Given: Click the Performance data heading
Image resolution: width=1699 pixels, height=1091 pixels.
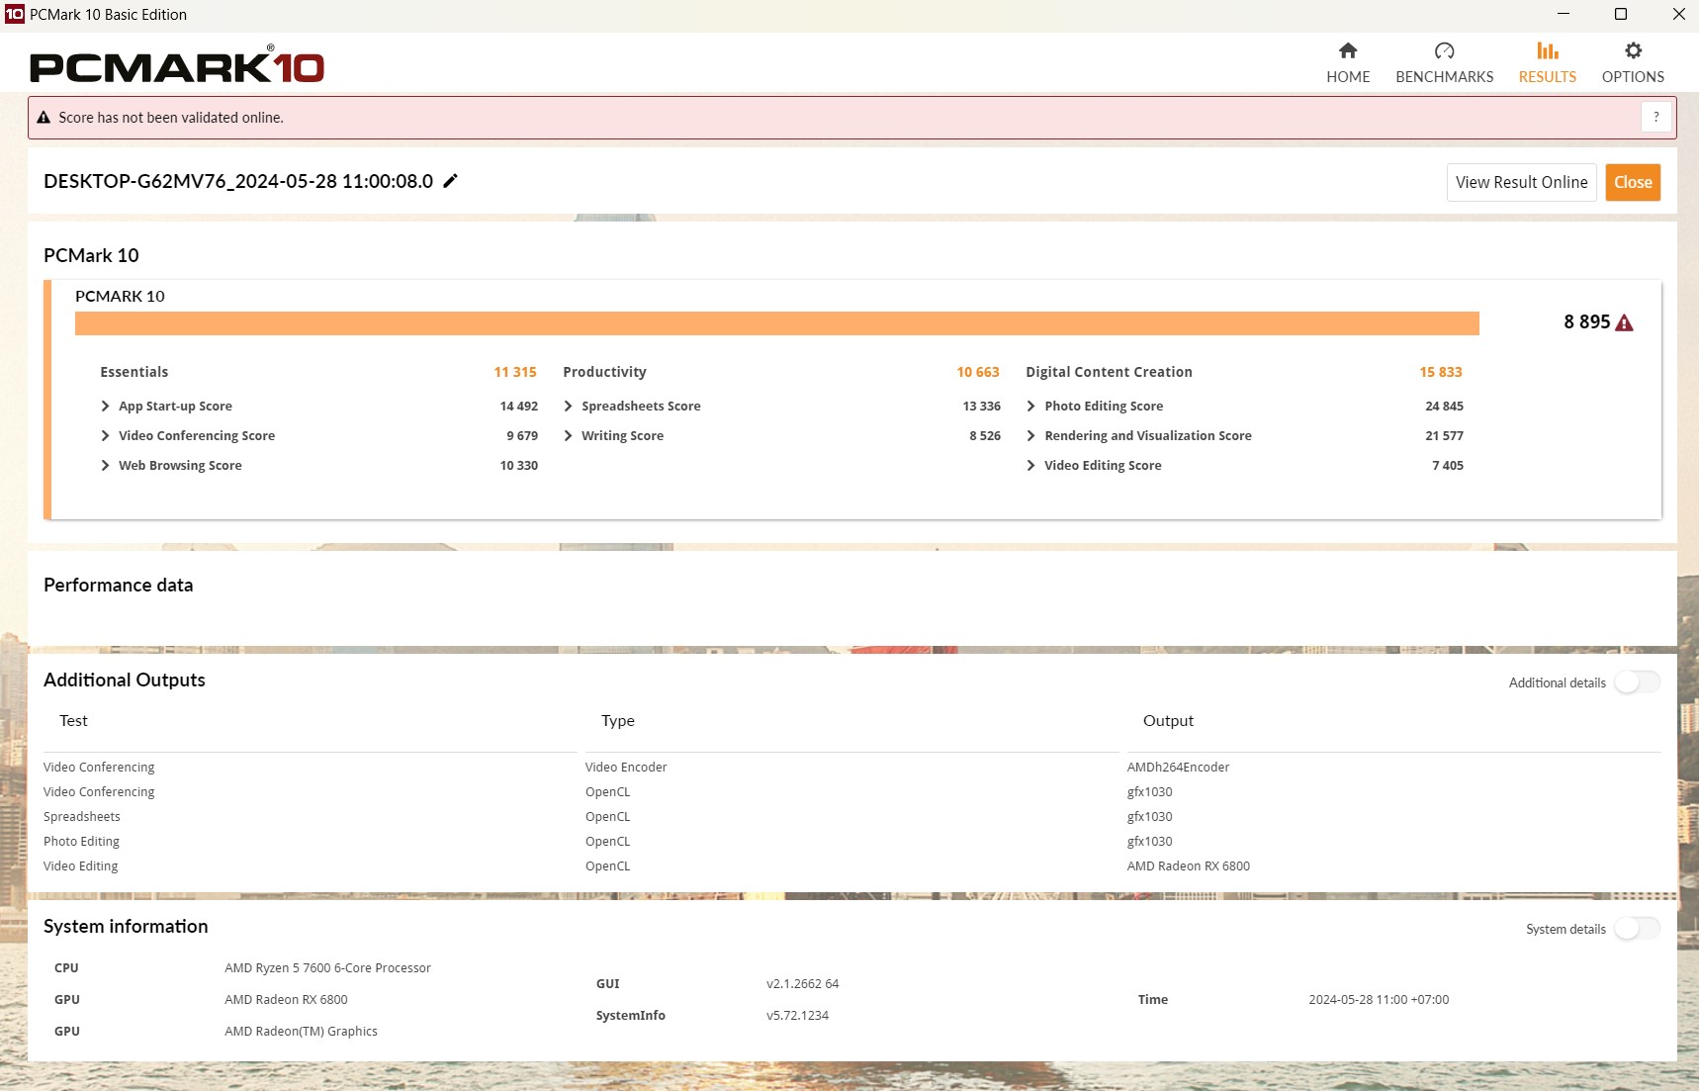Looking at the screenshot, I should click(119, 585).
